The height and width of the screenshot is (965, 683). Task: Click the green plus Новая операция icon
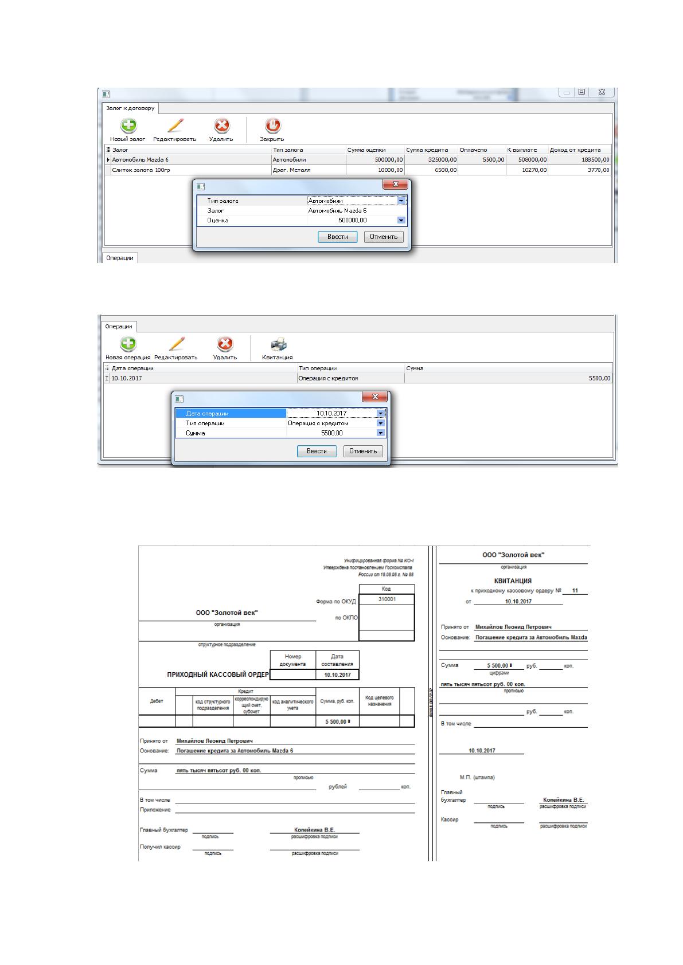tap(128, 344)
